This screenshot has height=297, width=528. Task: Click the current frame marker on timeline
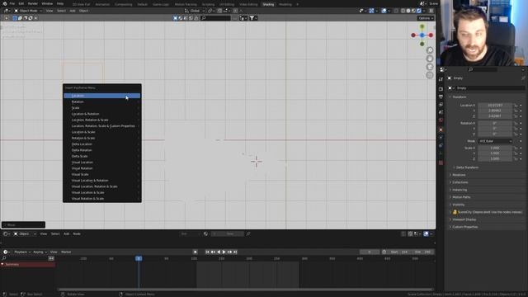(x=139, y=258)
